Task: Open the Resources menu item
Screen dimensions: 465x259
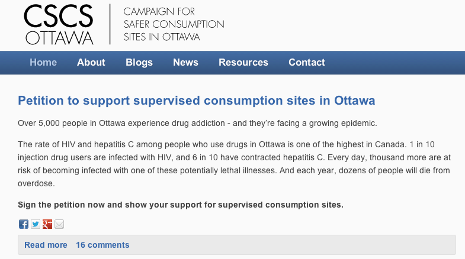Action: (243, 62)
